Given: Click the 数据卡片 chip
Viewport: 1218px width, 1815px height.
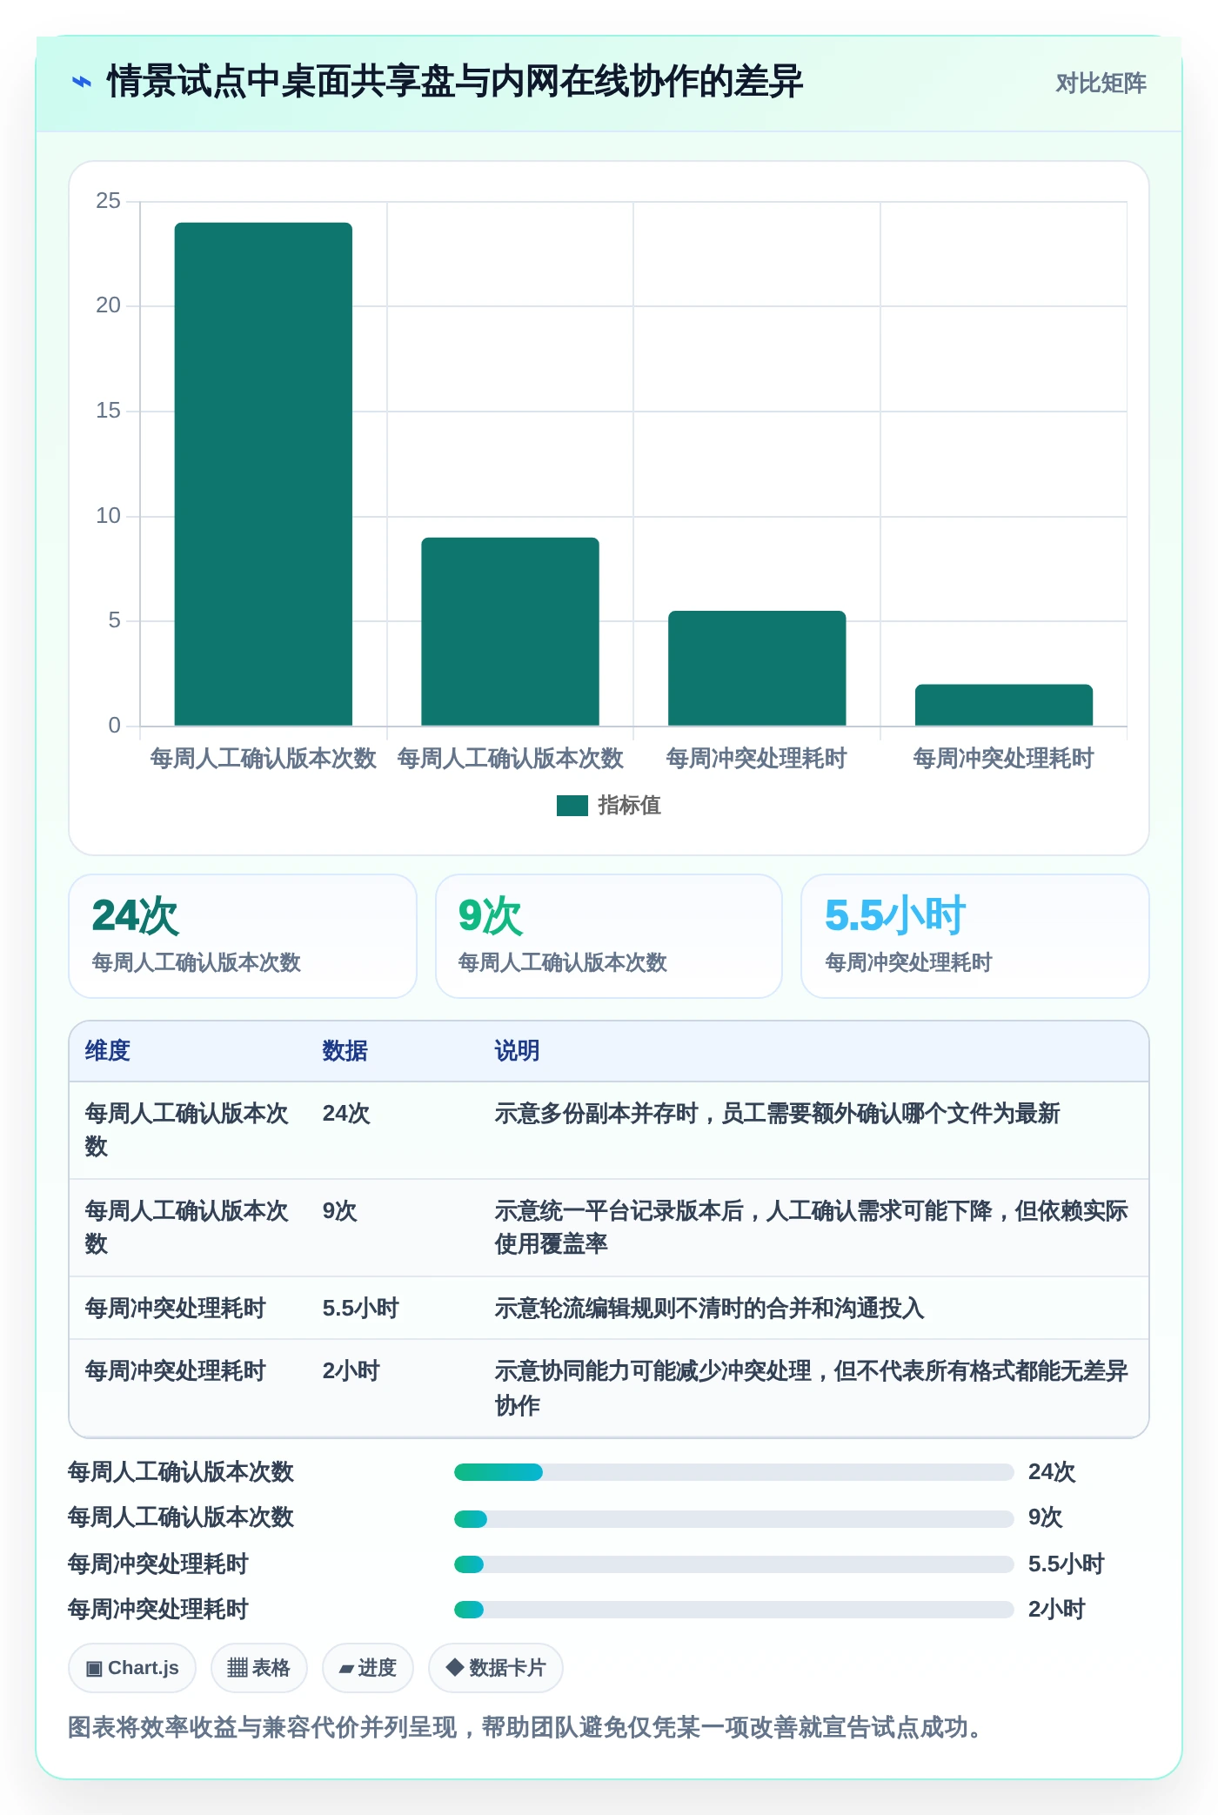Looking at the screenshot, I should point(496,1668).
